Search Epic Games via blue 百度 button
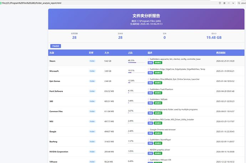This screenshot has width=246, height=163. (x=150, y=83)
